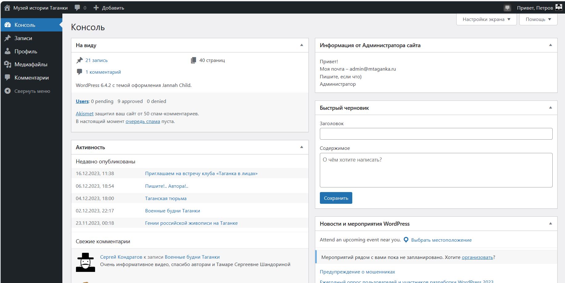Open the Пишите!.. Автора!.. post

[x=167, y=186]
